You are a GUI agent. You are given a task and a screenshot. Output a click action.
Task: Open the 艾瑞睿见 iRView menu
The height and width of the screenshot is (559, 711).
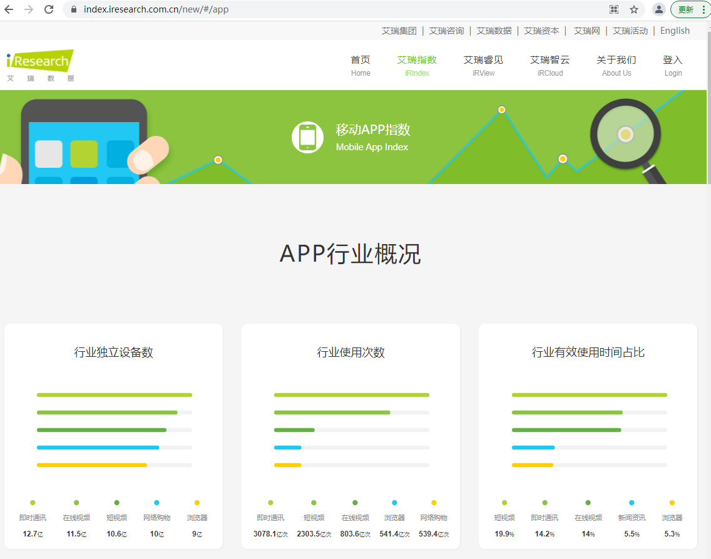483,66
